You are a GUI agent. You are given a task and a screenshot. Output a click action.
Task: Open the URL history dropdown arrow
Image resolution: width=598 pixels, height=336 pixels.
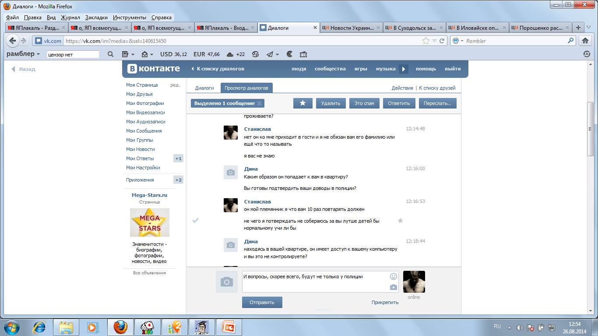pyautogui.click(x=434, y=41)
